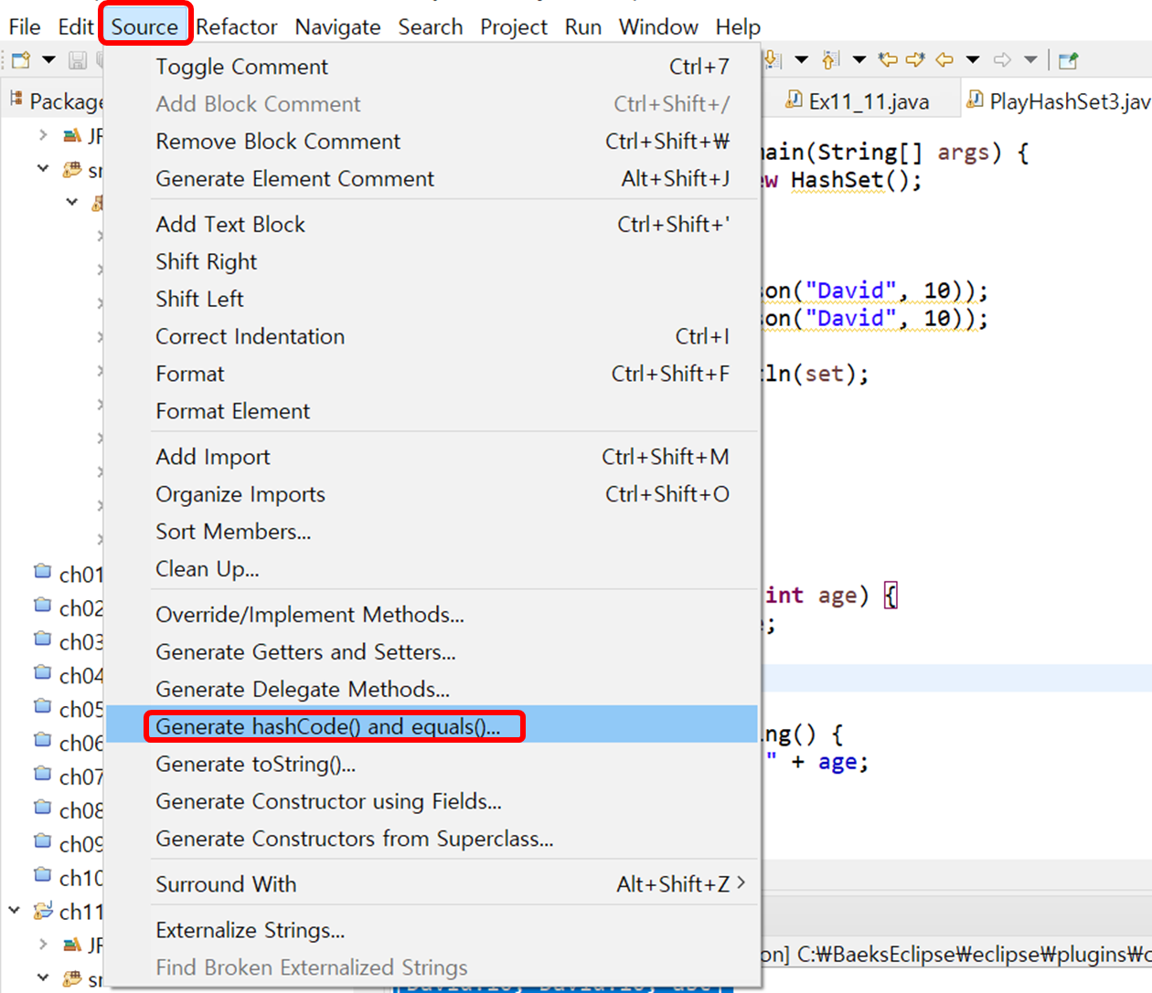Choose Format Element entry
The width and height of the screenshot is (1152, 993).
432,412
